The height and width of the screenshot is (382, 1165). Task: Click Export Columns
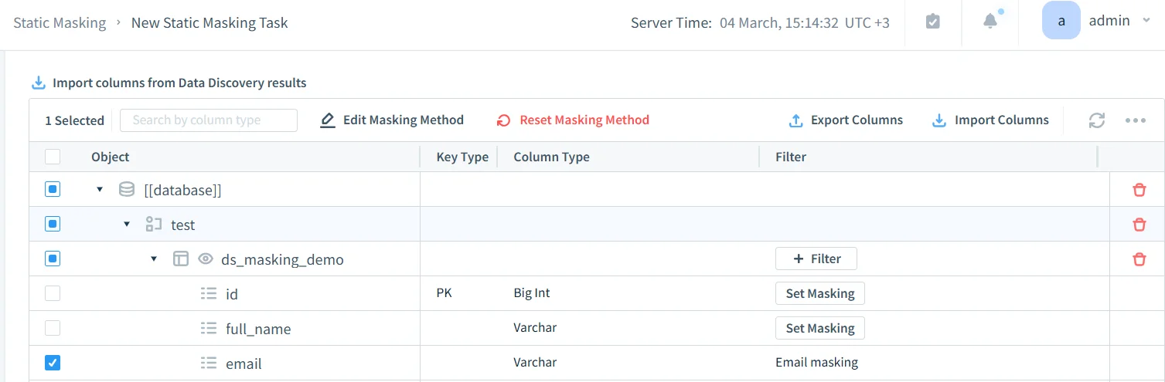pyautogui.click(x=846, y=120)
